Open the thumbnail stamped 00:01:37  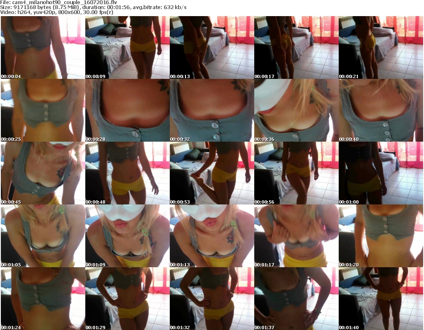(x=296, y=299)
